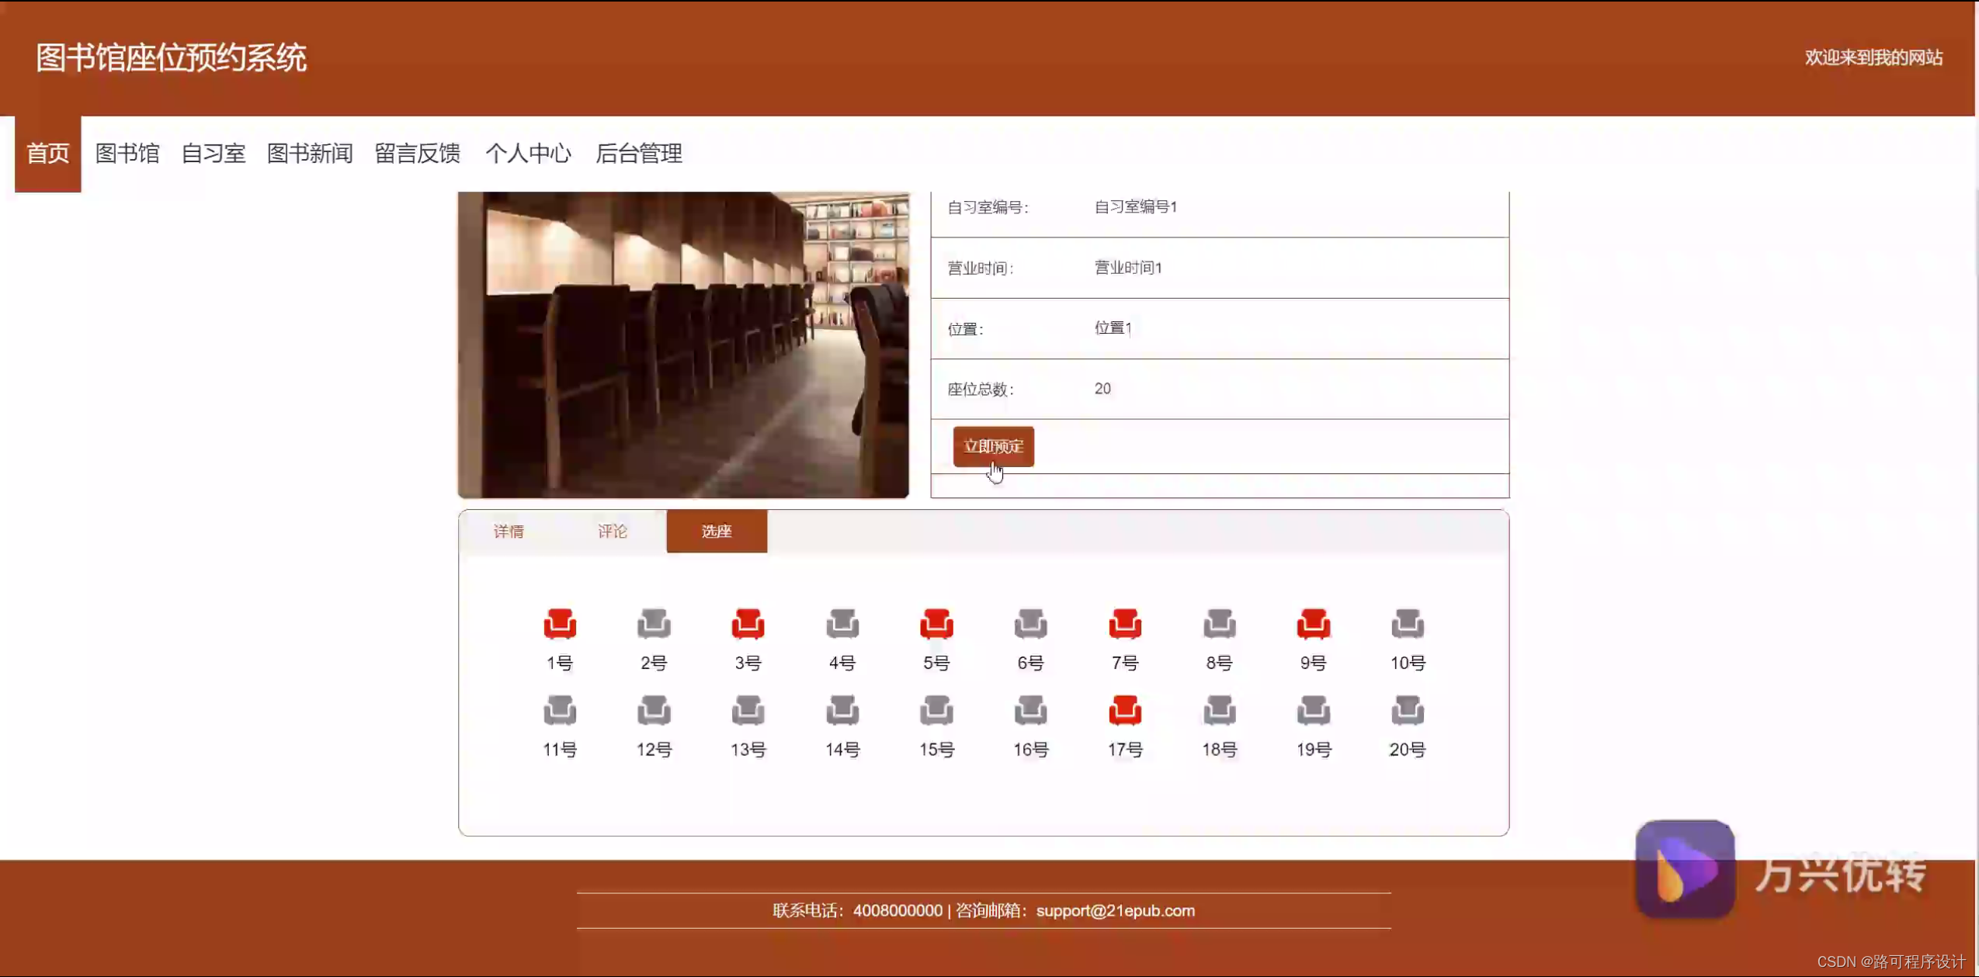Choose the 20号 seat icon
Screen dimensions: 1979x977
1408,710
